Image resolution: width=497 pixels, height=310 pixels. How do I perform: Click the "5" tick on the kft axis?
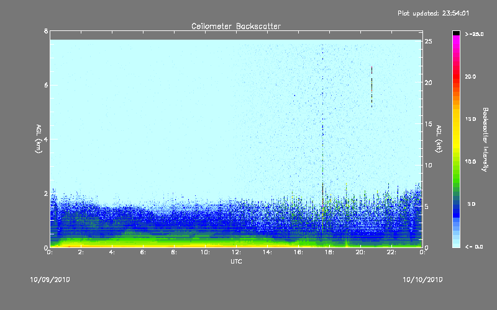tap(427, 206)
